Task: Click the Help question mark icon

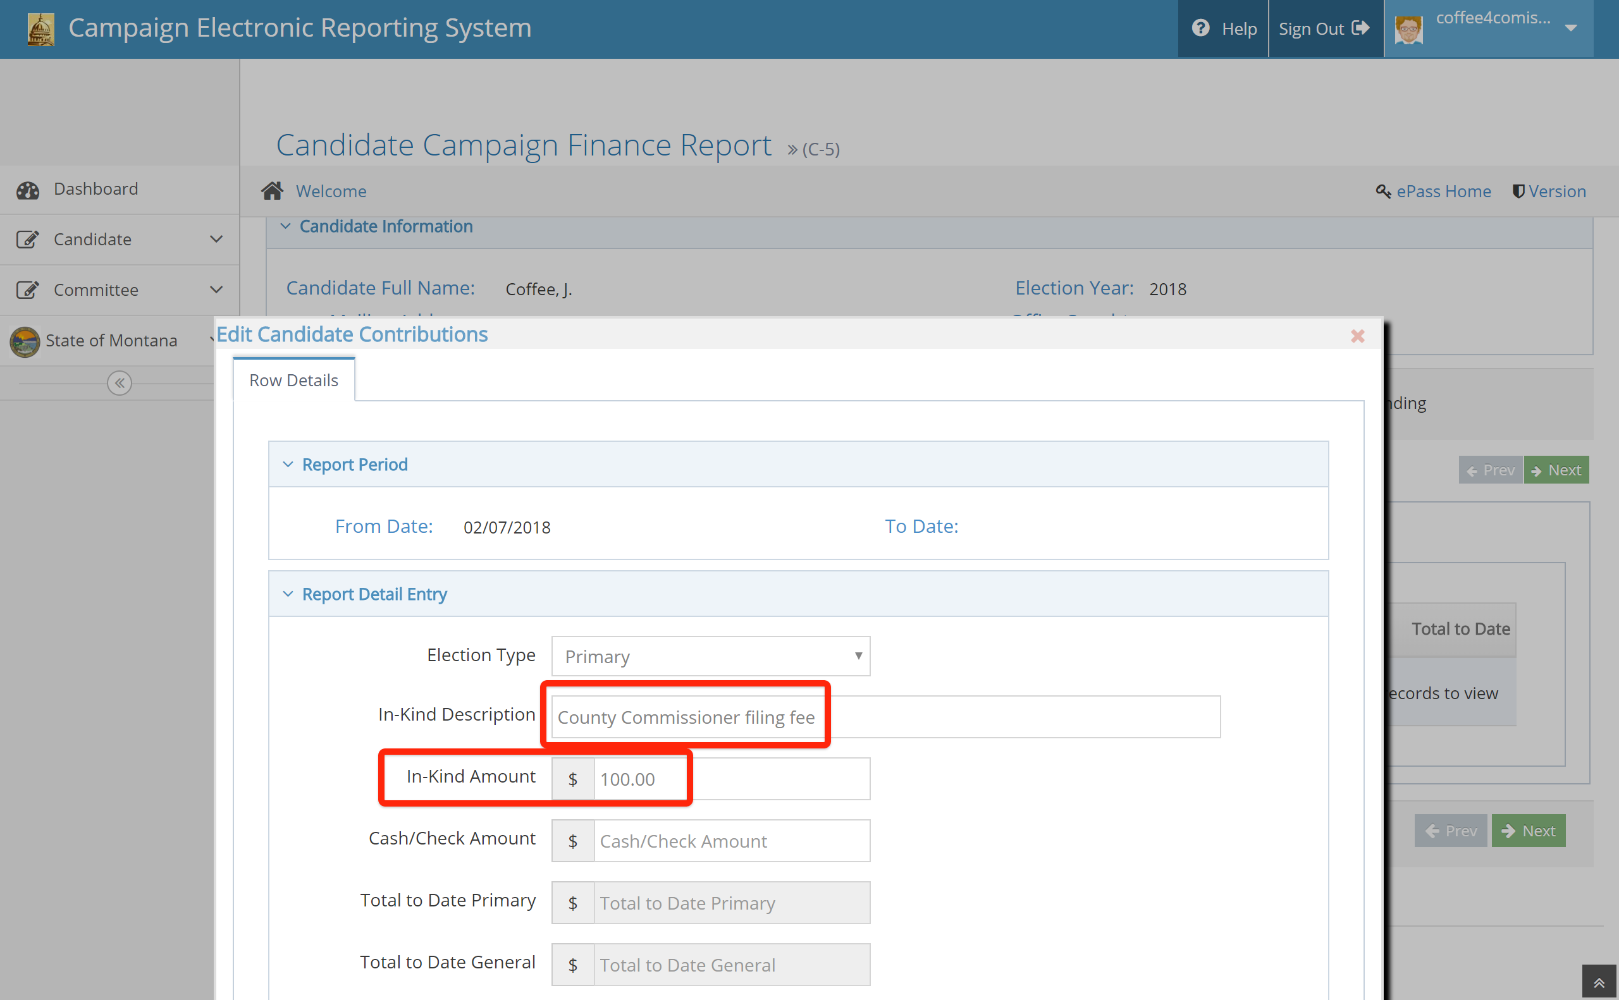Action: pyautogui.click(x=1200, y=28)
